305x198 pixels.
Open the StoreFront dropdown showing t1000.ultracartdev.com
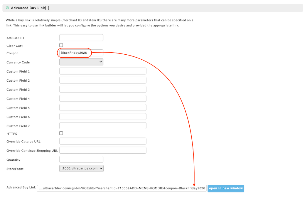(81, 168)
